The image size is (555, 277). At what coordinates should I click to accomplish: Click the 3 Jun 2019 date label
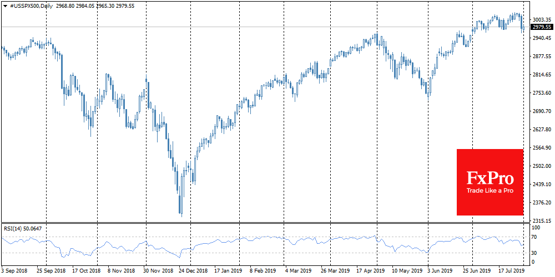pyautogui.click(x=438, y=272)
